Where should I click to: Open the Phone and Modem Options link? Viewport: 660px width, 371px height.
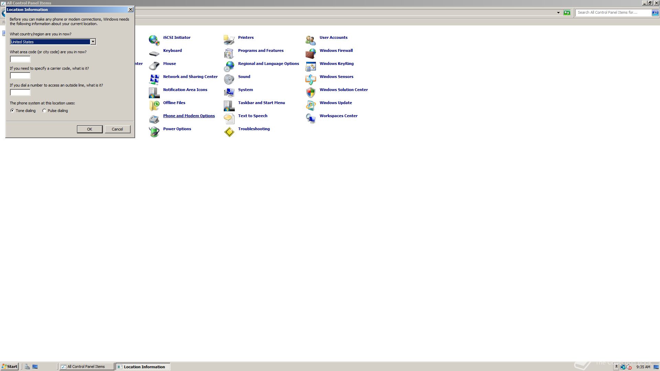click(189, 116)
